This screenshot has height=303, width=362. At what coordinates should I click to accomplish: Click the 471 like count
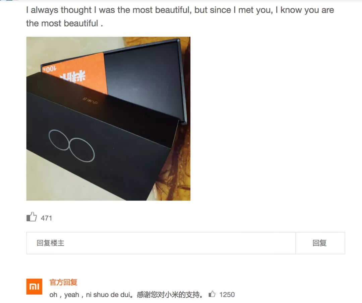pos(46,218)
